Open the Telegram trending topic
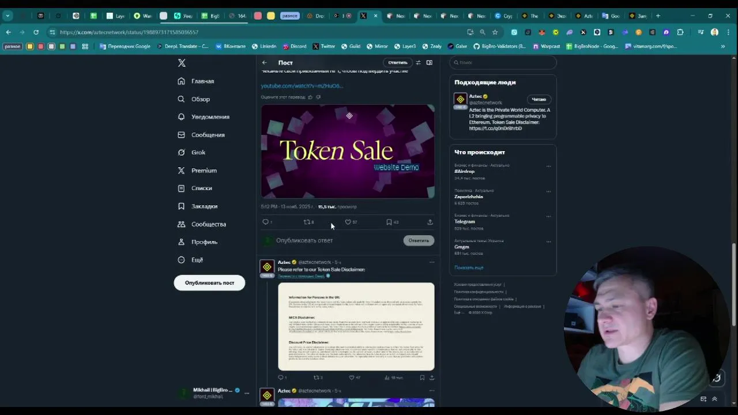 coord(465,221)
